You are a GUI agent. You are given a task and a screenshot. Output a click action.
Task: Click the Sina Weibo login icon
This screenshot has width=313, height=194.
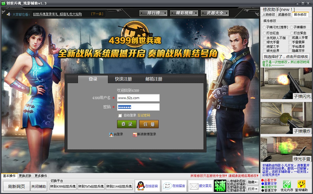point(135,134)
